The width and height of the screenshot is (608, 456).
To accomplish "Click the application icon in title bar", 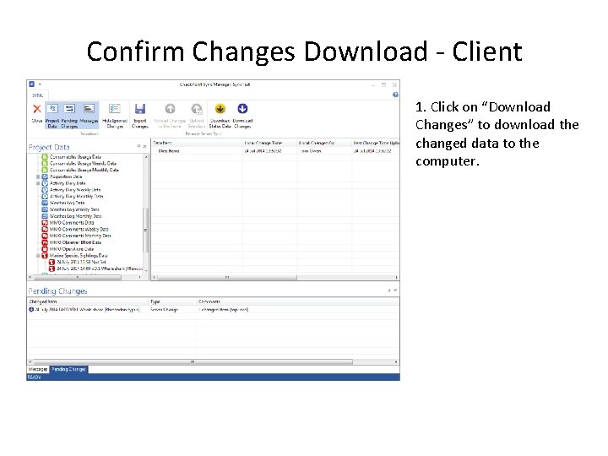I will coord(32,84).
